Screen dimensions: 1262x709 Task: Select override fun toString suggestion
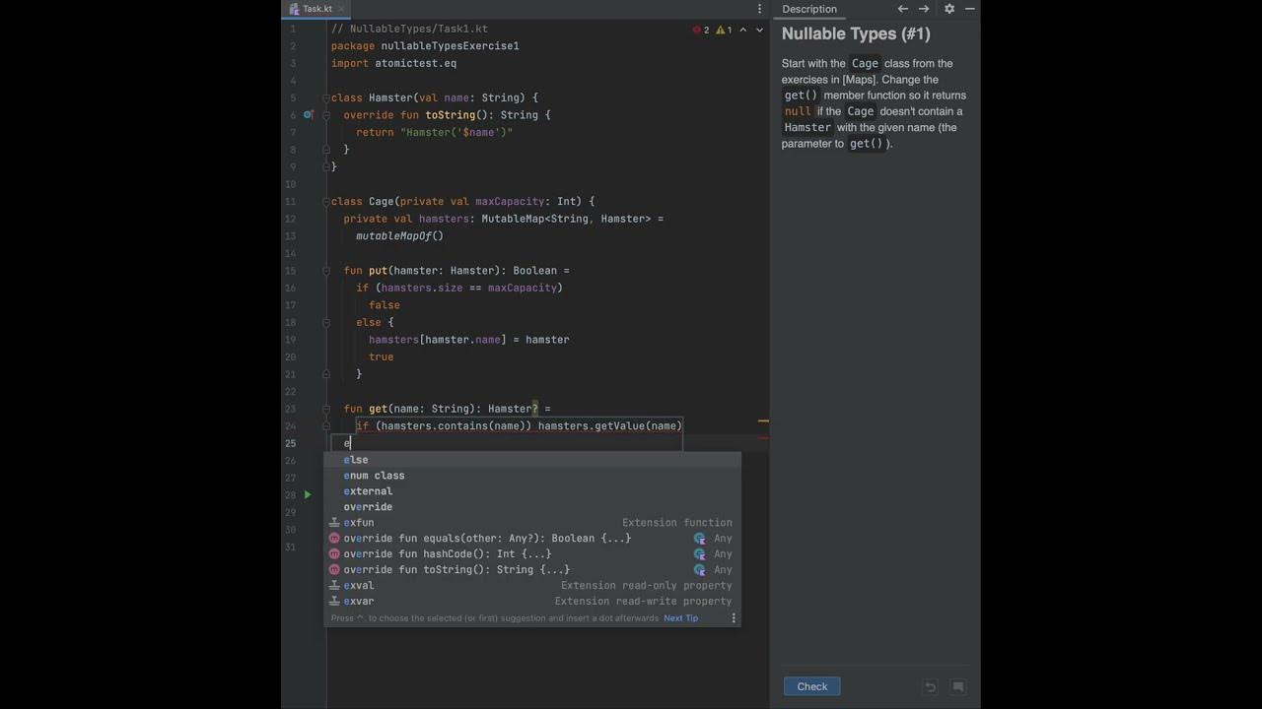(532, 570)
